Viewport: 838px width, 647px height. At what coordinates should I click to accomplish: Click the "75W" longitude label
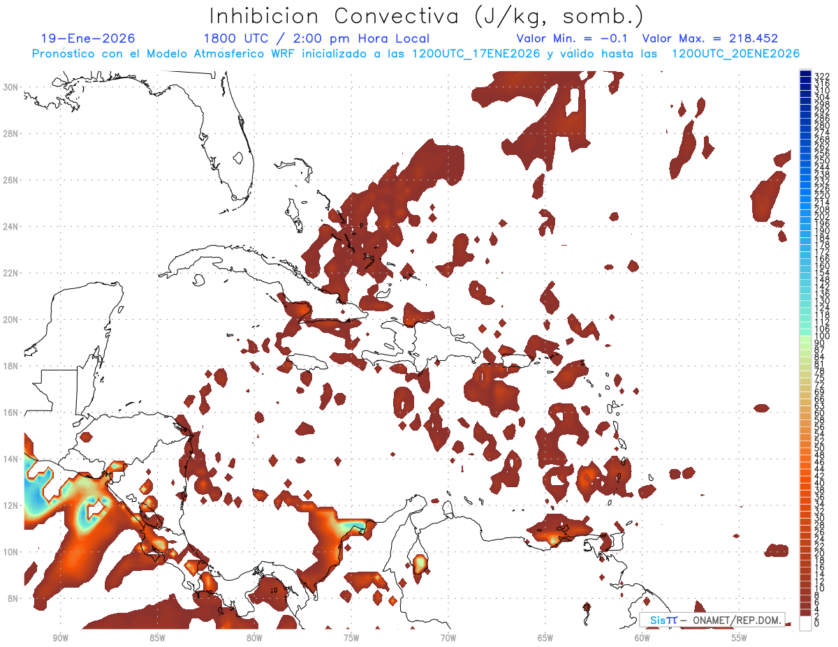point(351,637)
